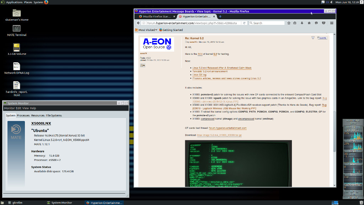Click the EN keyboard layout indicator

[x=327, y=2]
